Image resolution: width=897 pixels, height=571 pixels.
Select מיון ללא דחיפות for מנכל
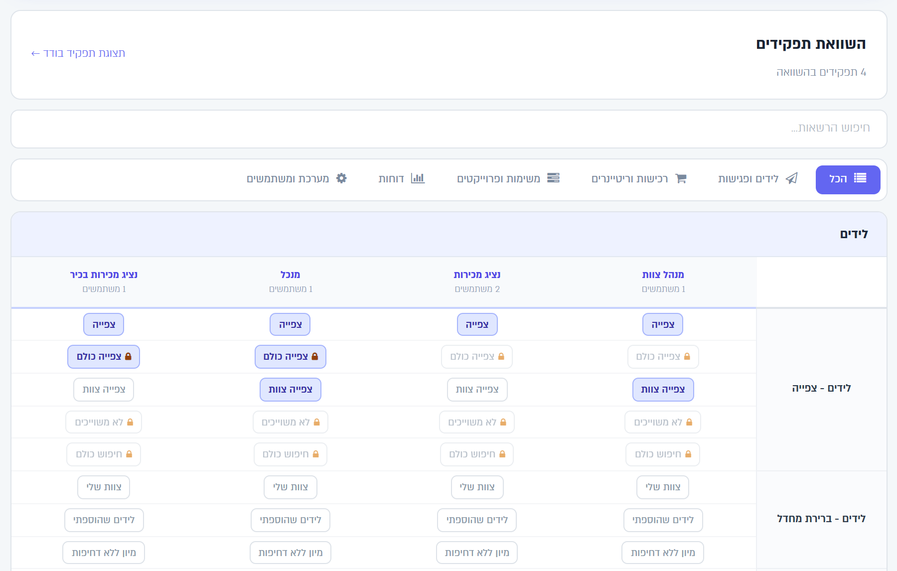tap(291, 553)
